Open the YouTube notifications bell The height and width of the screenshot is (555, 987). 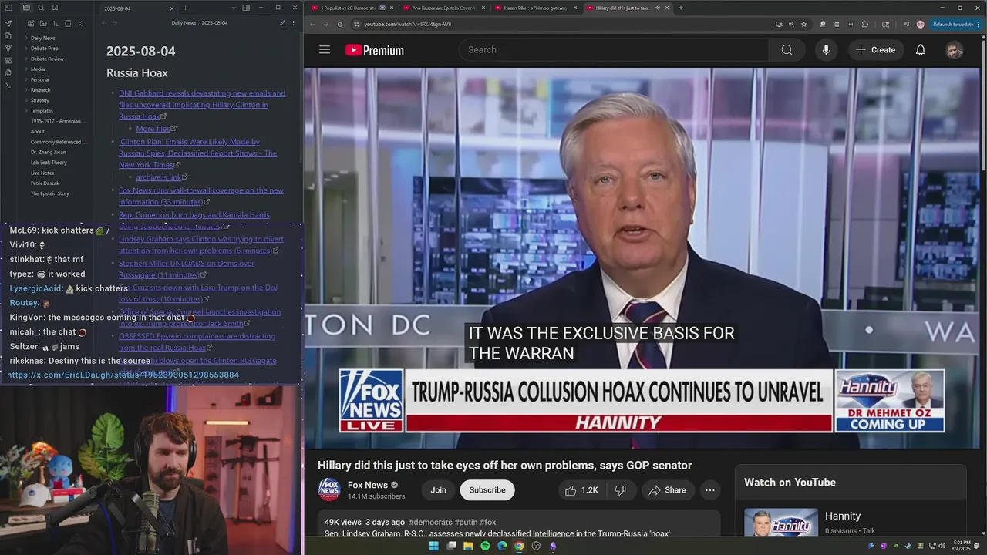tap(920, 50)
